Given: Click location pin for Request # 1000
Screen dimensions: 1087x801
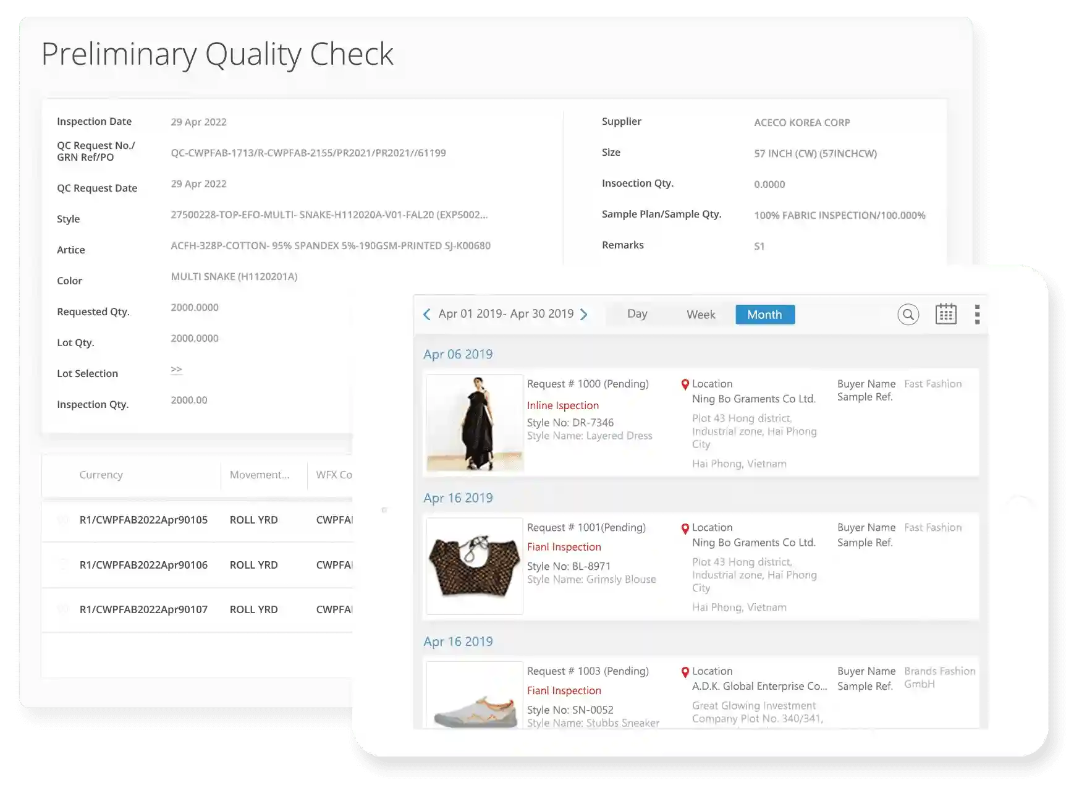Looking at the screenshot, I should (x=685, y=384).
